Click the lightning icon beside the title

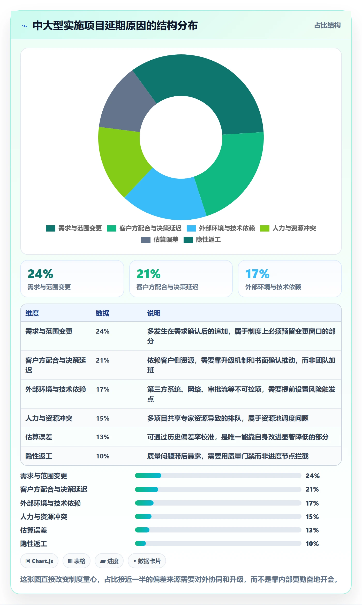25,26
